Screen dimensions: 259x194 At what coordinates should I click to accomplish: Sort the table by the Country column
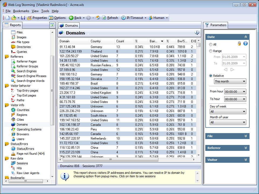coord(102,41)
